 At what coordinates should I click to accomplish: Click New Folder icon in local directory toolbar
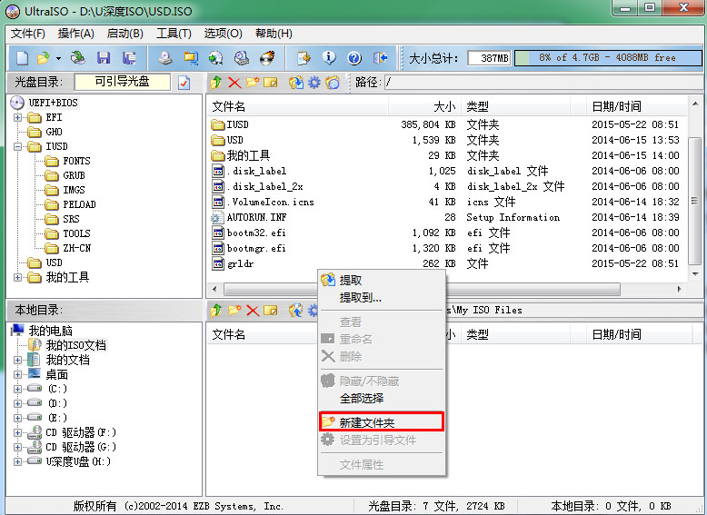click(x=234, y=310)
